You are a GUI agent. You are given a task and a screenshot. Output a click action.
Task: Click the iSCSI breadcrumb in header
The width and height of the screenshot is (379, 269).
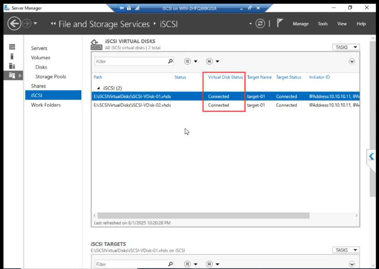169,24
